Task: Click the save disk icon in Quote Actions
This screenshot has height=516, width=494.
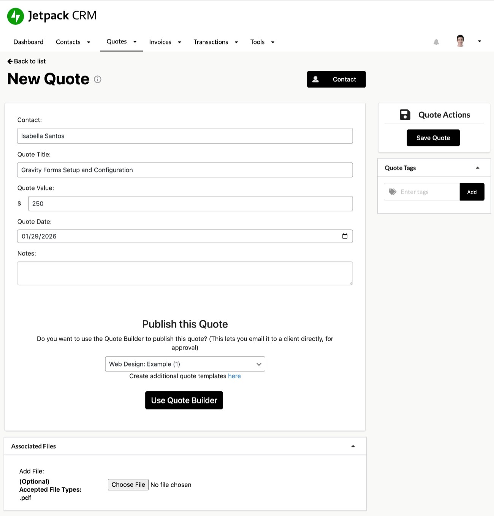Action: pyautogui.click(x=405, y=114)
